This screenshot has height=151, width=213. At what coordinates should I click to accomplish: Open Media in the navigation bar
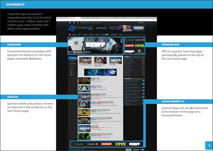point(91,35)
